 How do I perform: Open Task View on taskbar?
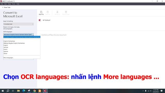[x=13, y=91]
